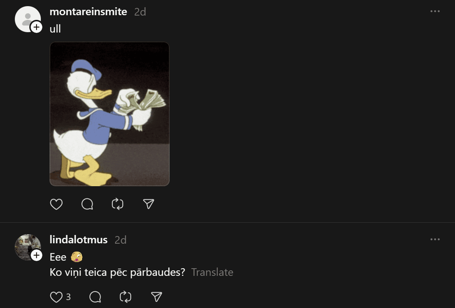Follow lindalotmus using the plus badge
455x308 pixels.
(x=36, y=255)
